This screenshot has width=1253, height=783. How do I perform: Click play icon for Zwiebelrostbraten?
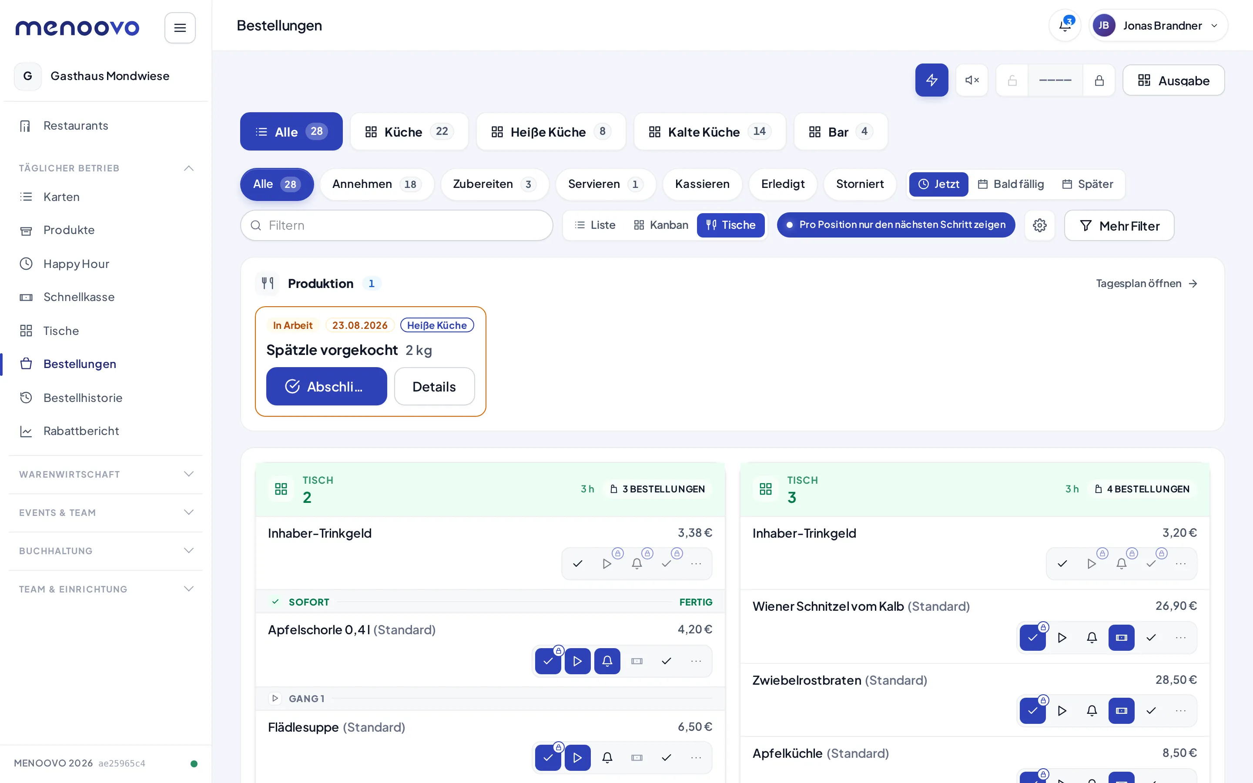(1062, 710)
